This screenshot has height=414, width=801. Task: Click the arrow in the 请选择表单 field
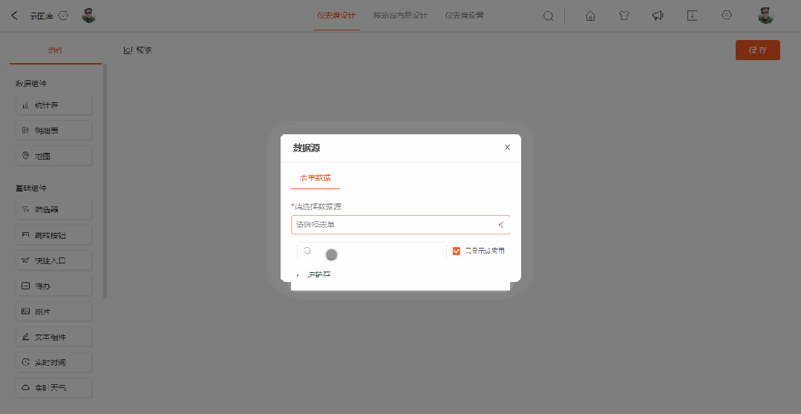pyautogui.click(x=501, y=225)
